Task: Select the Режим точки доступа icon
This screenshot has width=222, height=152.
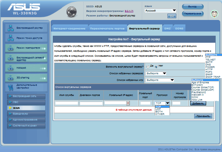Action: tap(10, 37)
